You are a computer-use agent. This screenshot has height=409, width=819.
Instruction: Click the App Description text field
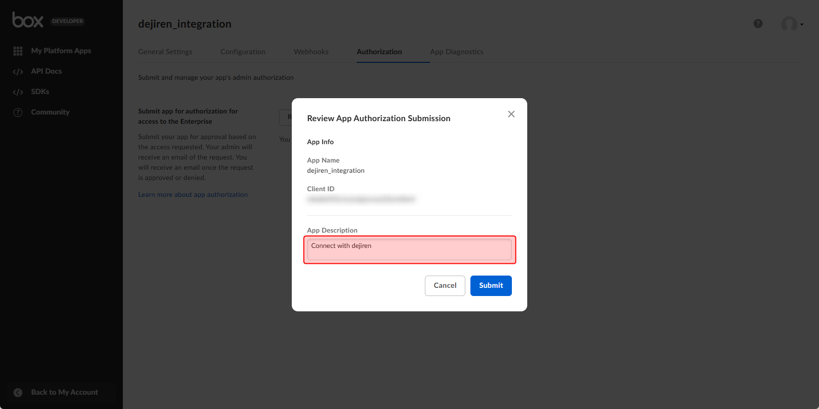point(409,249)
